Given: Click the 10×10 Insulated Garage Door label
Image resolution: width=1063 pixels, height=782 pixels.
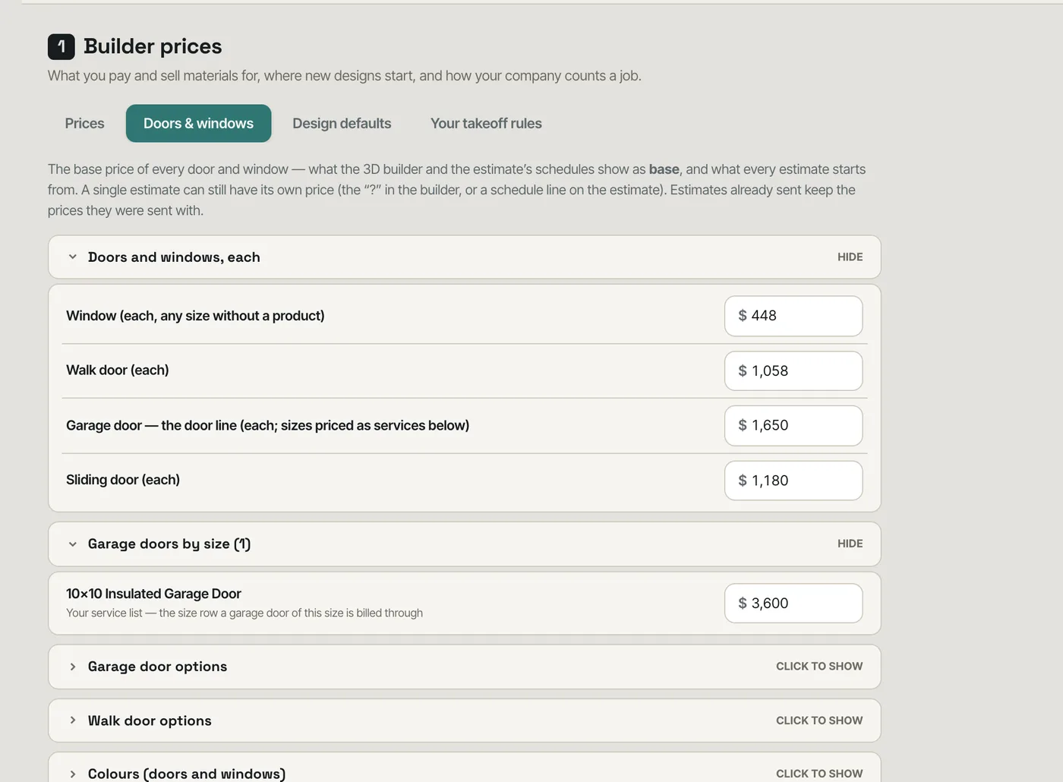Looking at the screenshot, I should click(153, 594).
